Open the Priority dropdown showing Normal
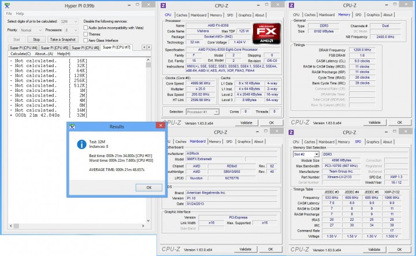 tap(31, 30)
